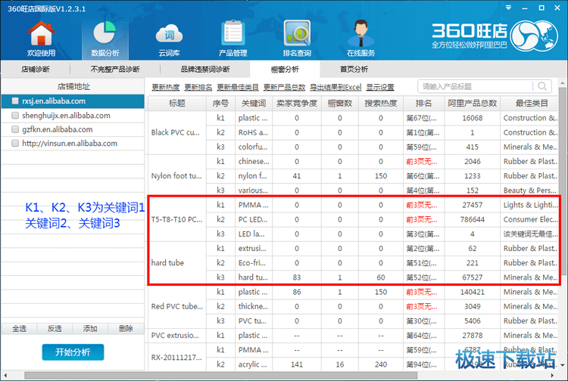Click the 全选 button
This screenshot has width=568, height=381.
(19, 328)
